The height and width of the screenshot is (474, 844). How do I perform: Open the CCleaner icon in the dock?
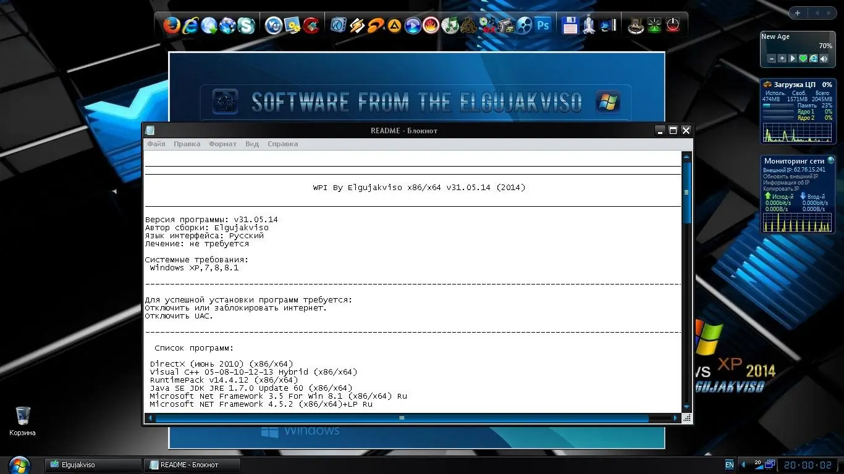(x=311, y=25)
